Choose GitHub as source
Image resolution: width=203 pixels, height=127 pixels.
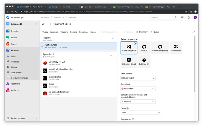[144, 48]
